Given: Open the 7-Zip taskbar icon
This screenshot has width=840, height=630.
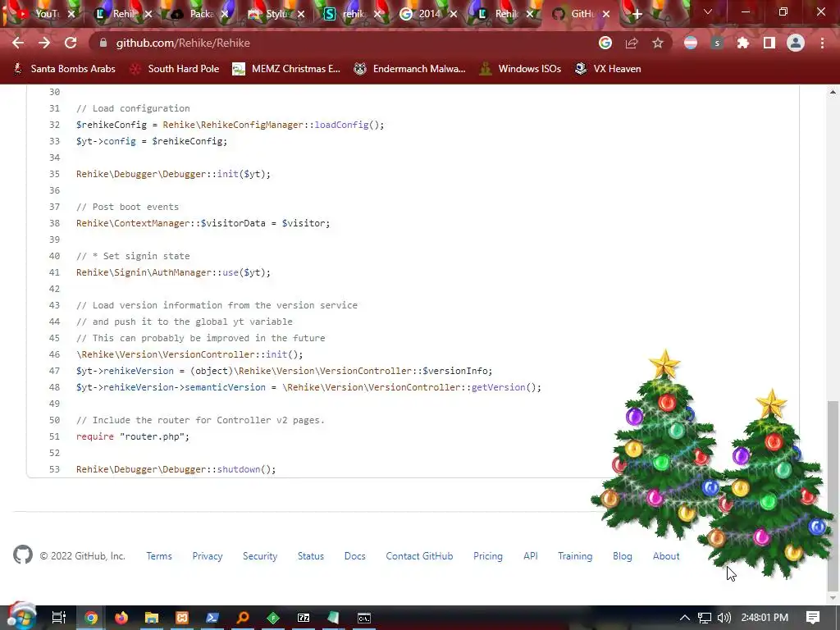Looking at the screenshot, I should tap(304, 618).
